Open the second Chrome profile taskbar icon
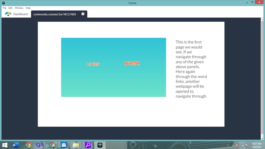265x149 pixels. pos(52,145)
